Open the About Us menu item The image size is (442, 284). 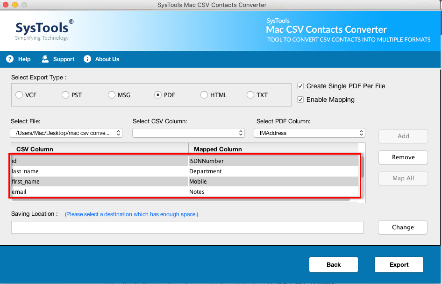(x=107, y=59)
